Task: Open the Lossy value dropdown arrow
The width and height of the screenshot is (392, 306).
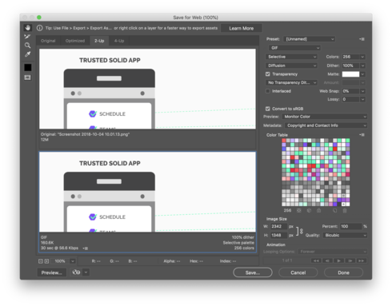Action: tap(362, 99)
